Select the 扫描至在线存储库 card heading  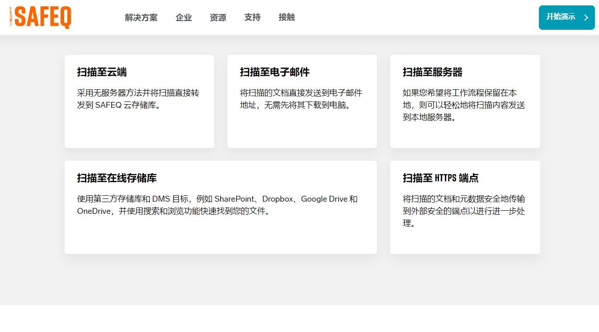pos(117,178)
